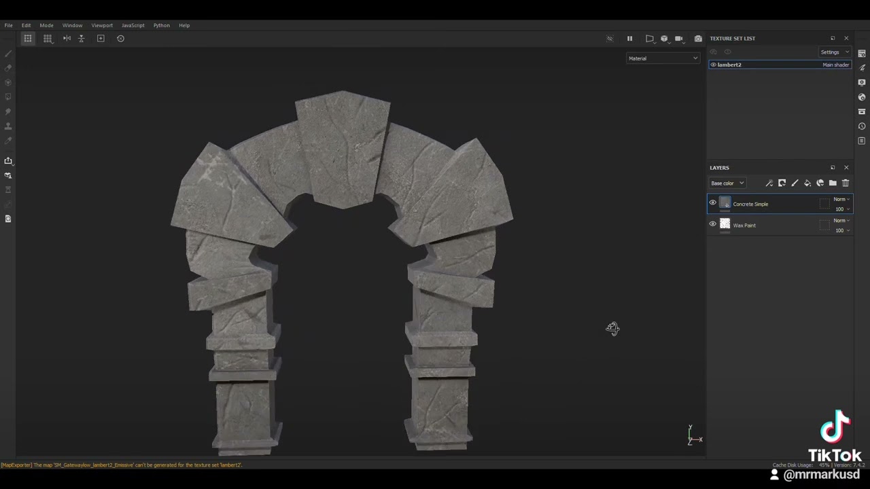The image size is (870, 489).
Task: Open Texture Set Settings dropdown
Action: [834, 52]
